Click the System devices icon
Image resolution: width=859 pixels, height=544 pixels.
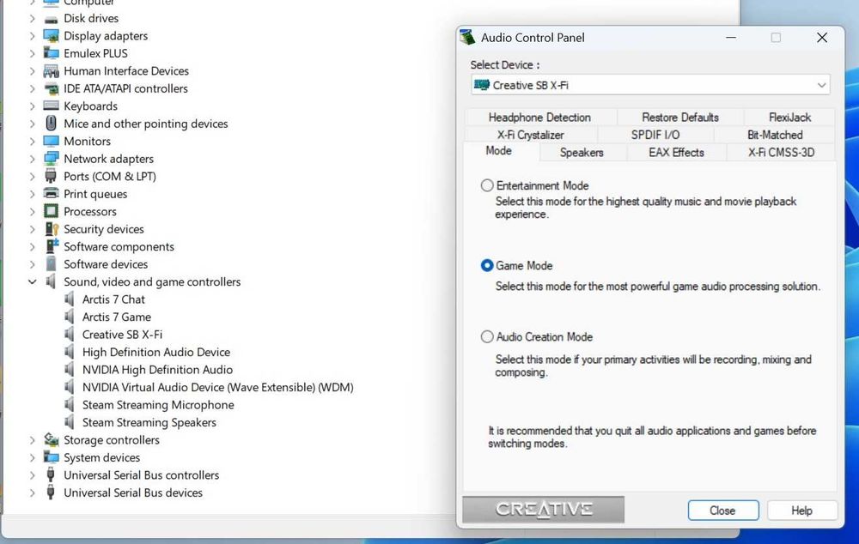pos(51,457)
